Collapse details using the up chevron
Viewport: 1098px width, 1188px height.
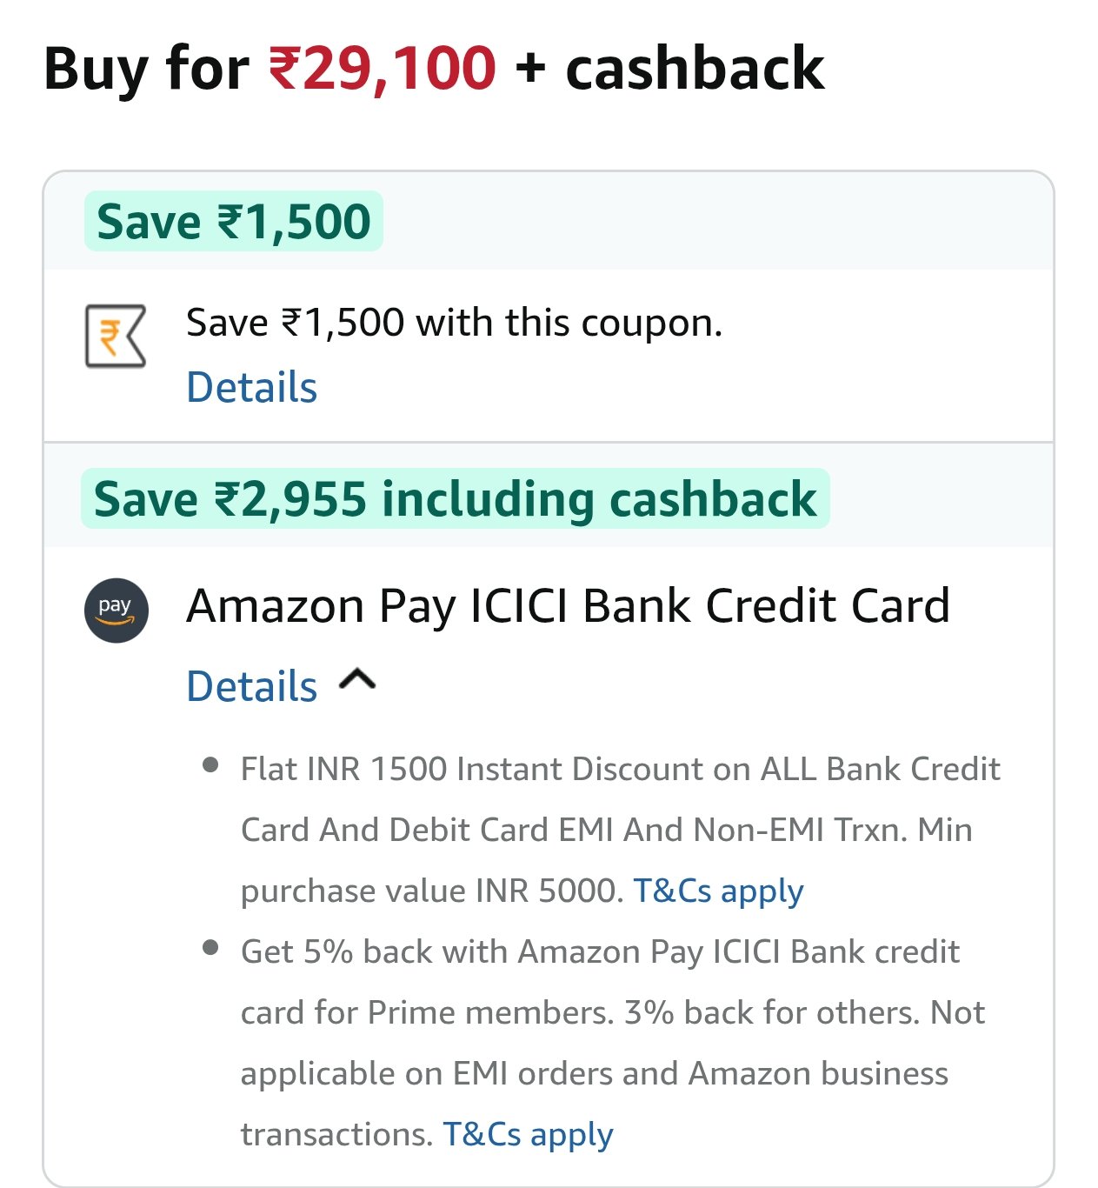pos(357,679)
